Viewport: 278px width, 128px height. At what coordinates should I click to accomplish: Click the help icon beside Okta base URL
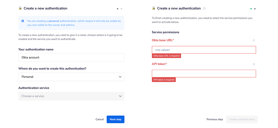pos(254,40)
